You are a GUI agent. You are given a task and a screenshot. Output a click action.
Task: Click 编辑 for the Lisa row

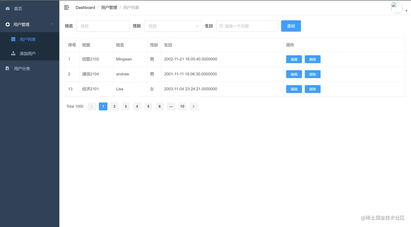point(294,89)
